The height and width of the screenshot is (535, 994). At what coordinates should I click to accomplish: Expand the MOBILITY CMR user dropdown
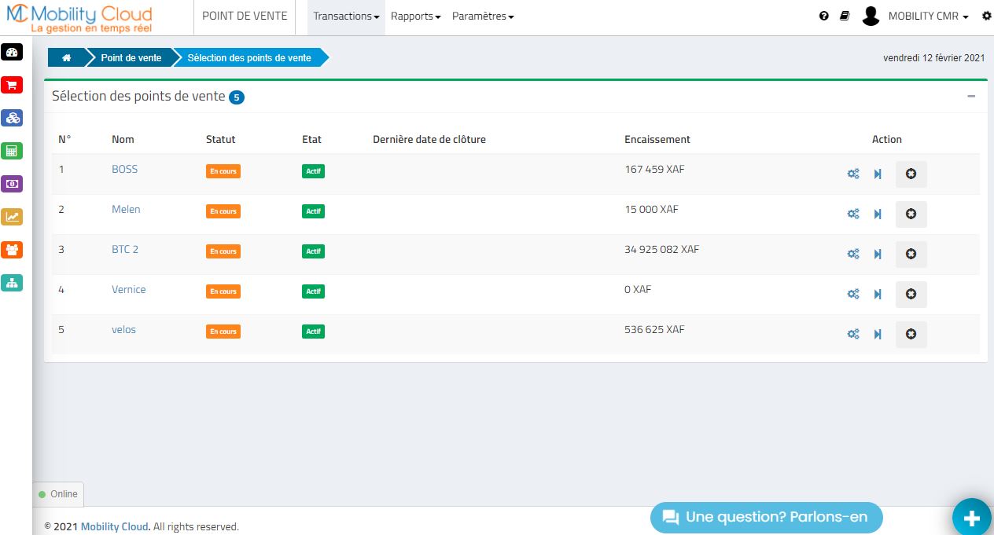(x=928, y=16)
